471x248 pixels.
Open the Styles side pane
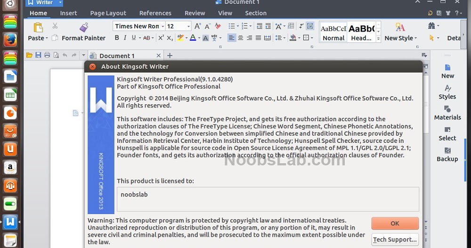(447, 92)
